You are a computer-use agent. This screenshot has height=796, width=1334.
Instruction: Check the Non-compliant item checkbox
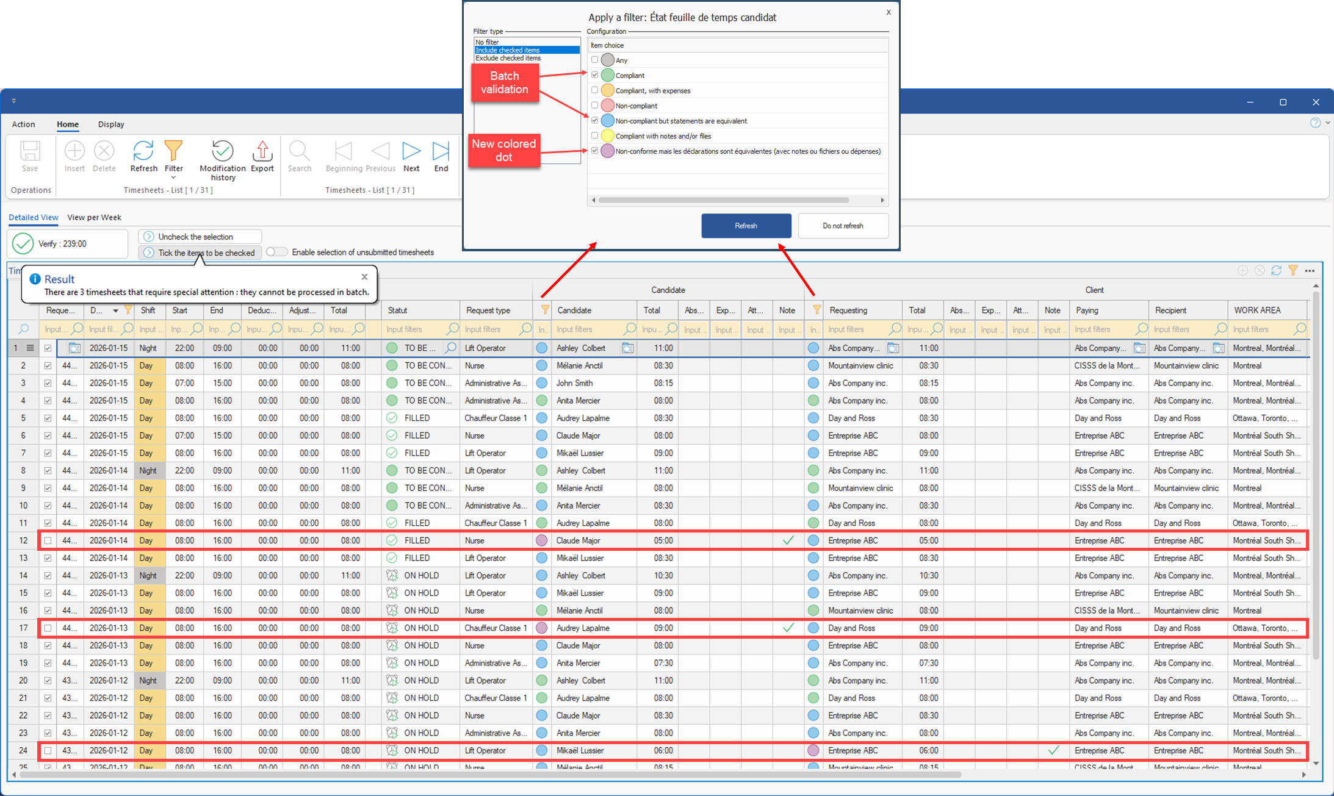coord(594,106)
